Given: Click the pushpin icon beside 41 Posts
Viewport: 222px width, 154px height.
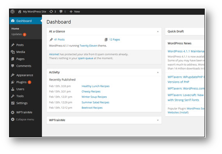Looking at the screenshot, I should point(51,39).
